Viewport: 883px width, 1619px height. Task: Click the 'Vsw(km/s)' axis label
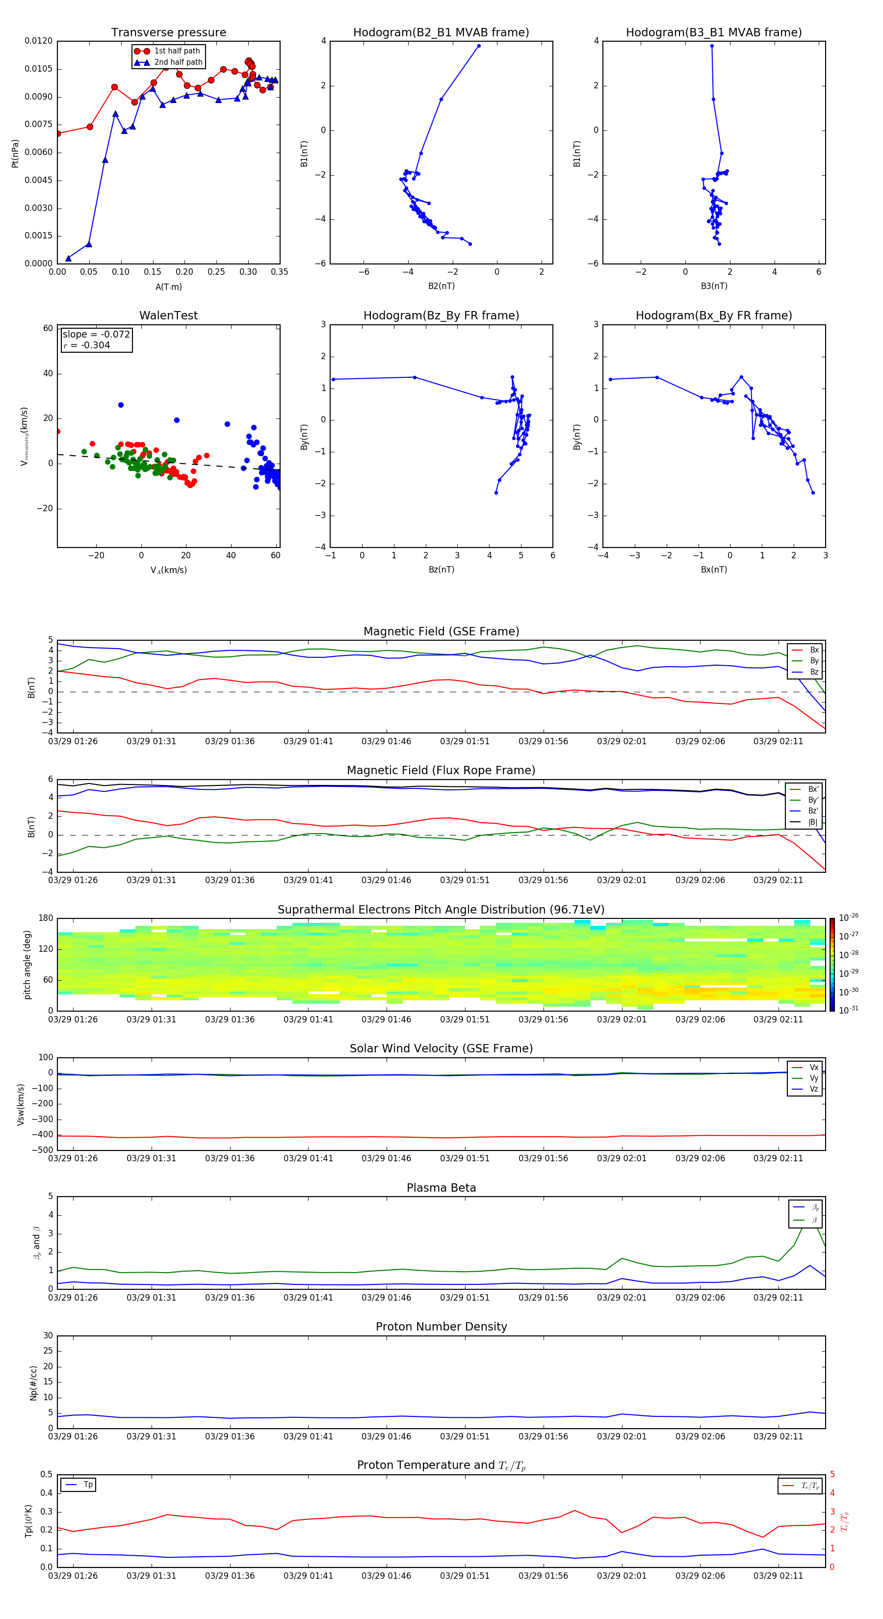coord(21,1104)
